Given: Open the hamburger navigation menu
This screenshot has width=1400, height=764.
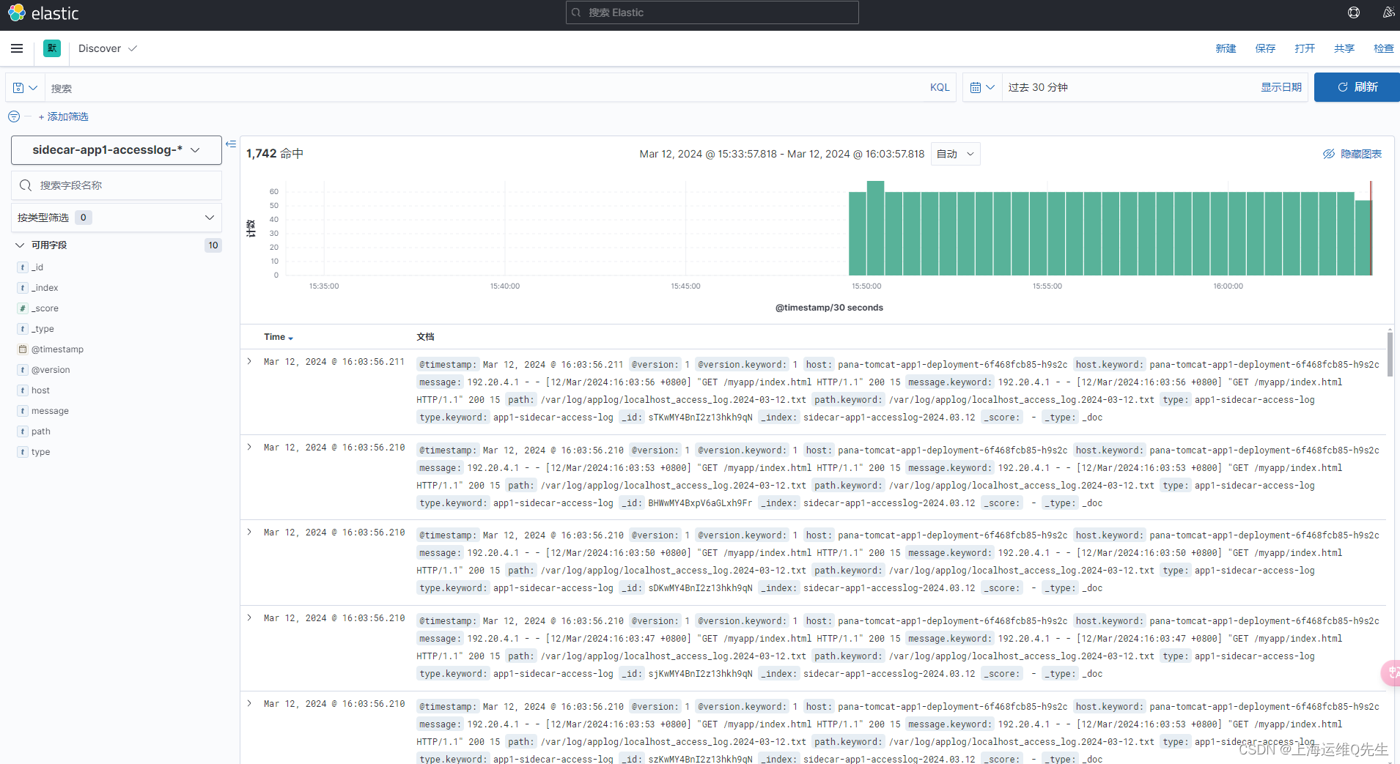Looking at the screenshot, I should click(x=17, y=48).
